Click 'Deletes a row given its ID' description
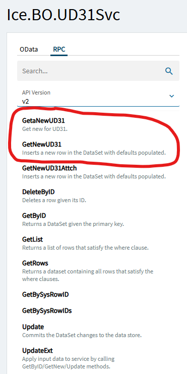This screenshot has height=374, width=187. [x=54, y=200]
